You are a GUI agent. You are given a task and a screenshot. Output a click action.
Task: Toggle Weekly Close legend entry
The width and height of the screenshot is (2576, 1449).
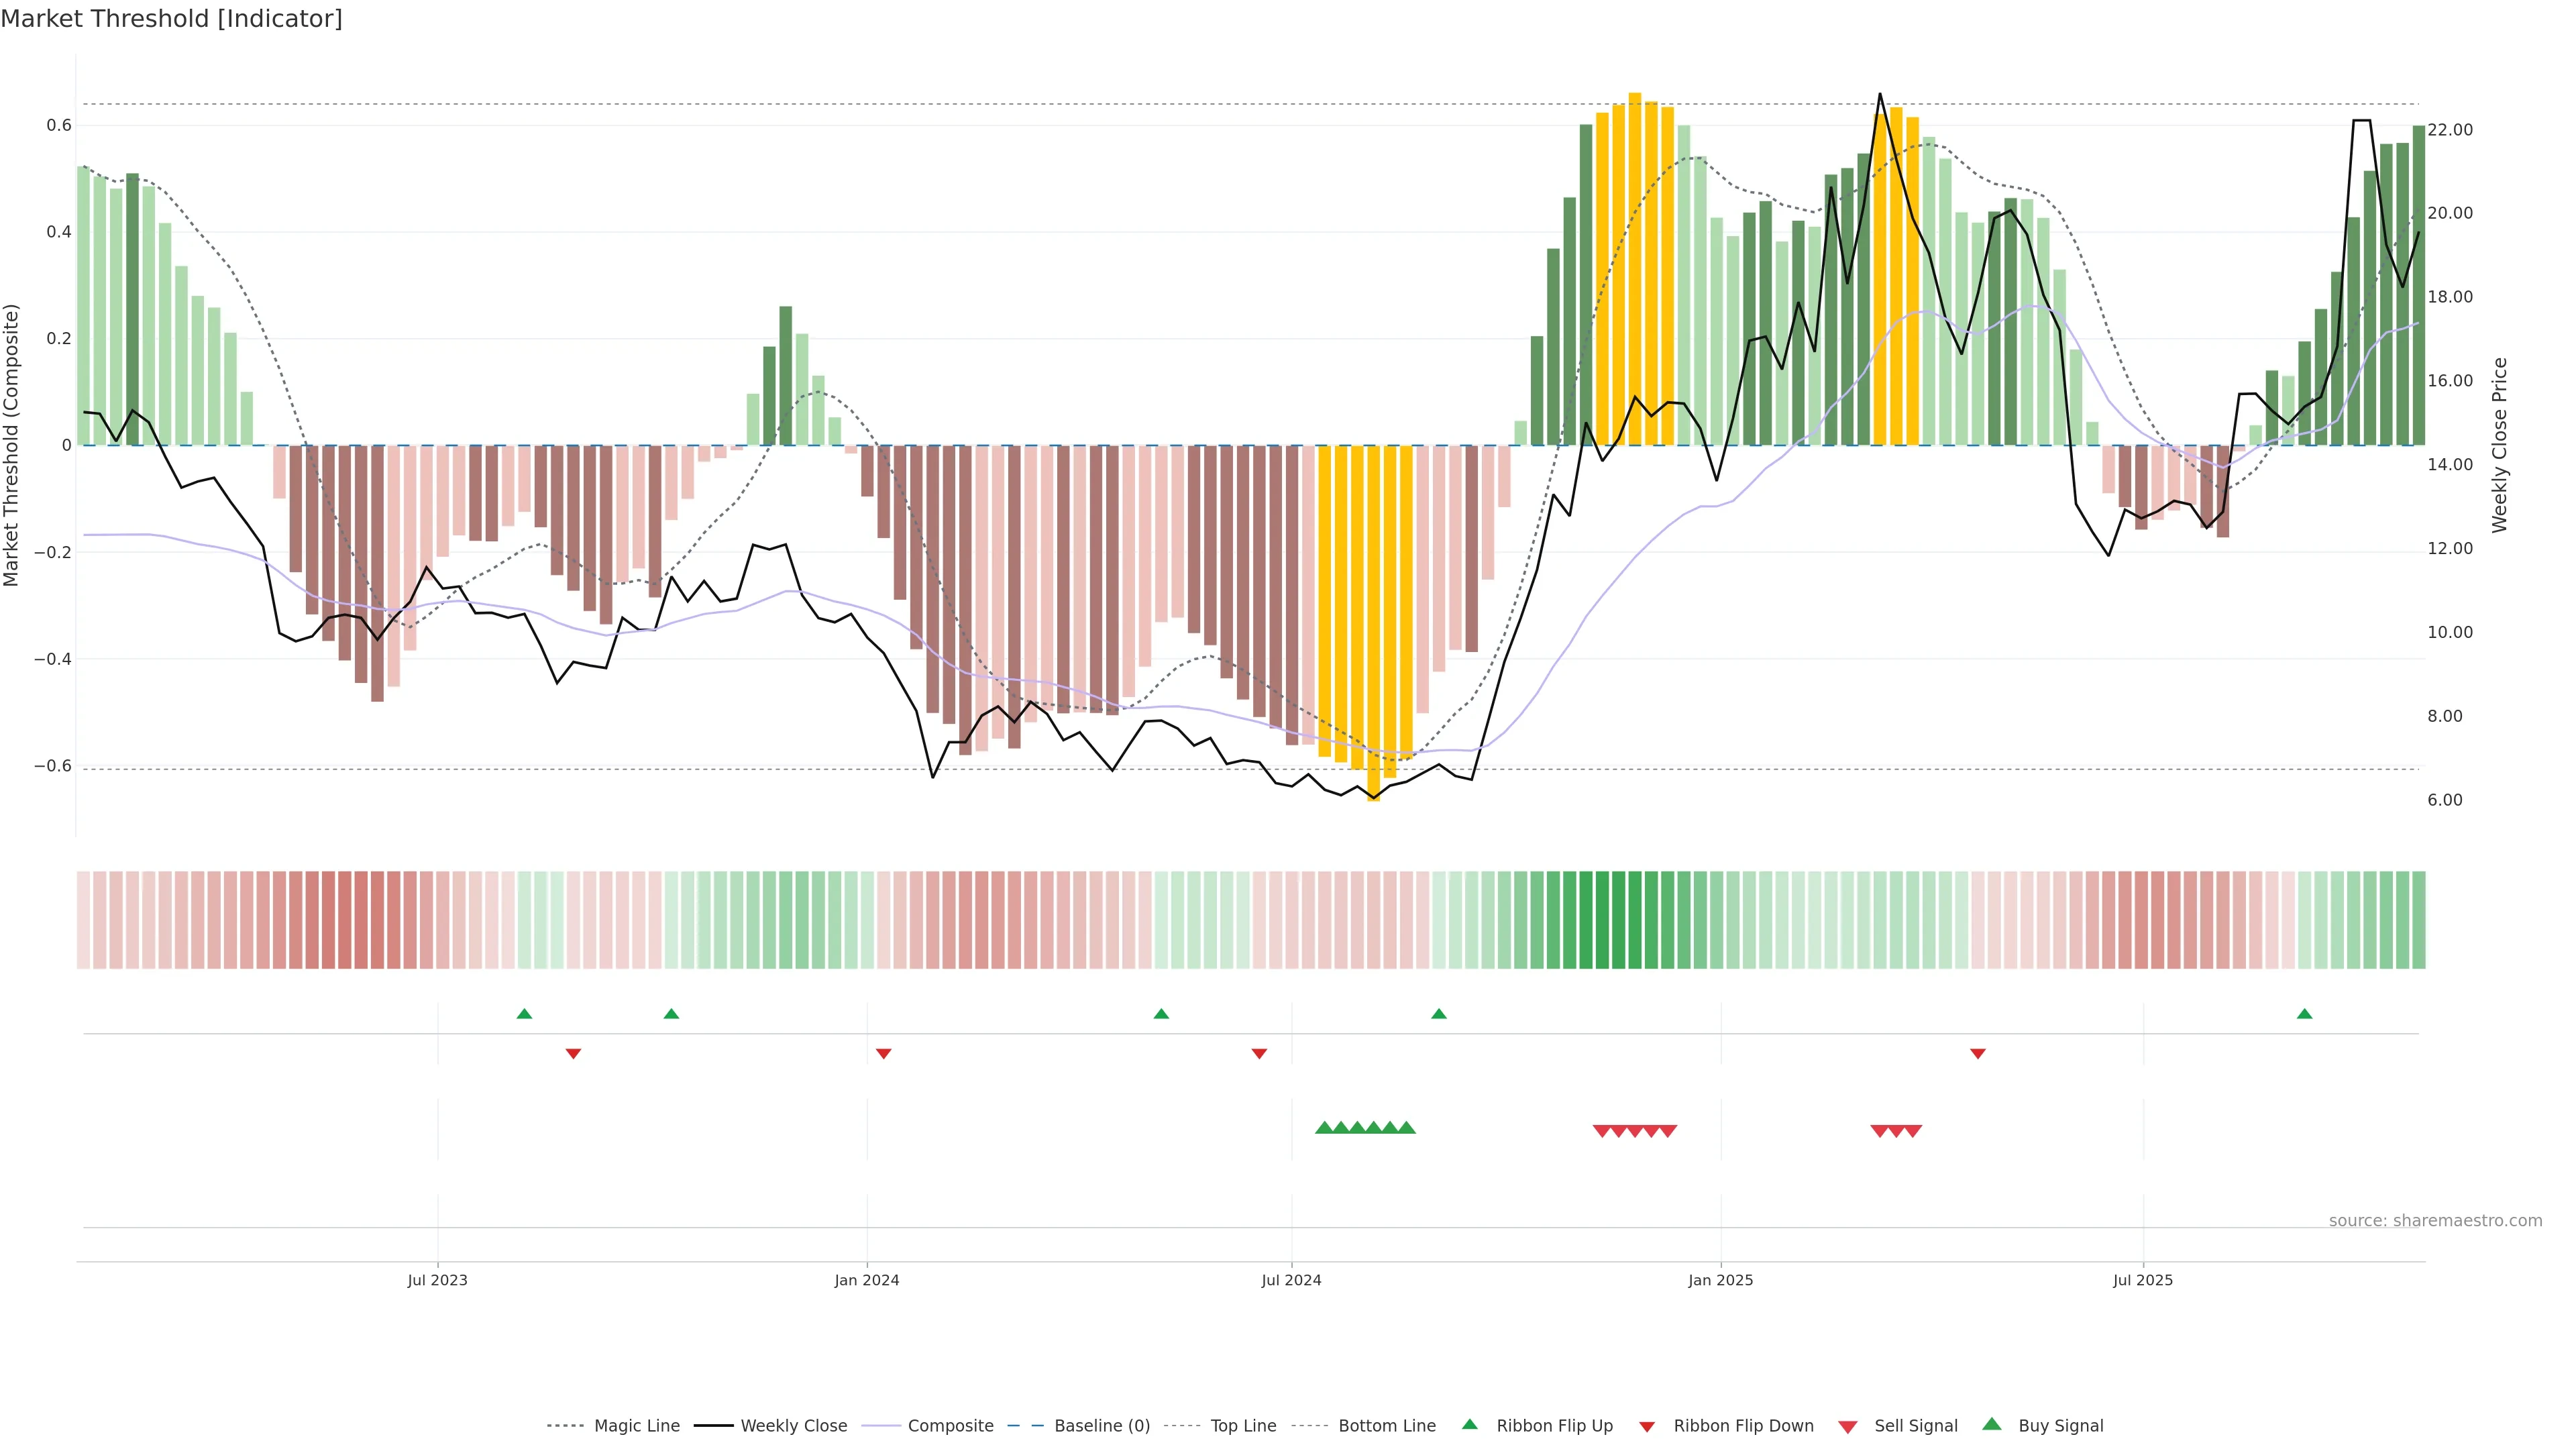coord(793,1426)
